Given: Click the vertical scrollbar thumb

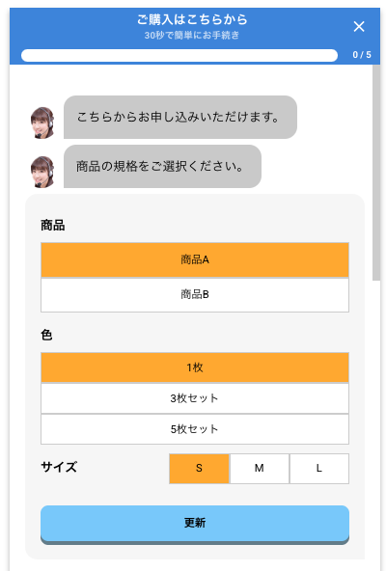Looking at the screenshot, I should coord(375,173).
